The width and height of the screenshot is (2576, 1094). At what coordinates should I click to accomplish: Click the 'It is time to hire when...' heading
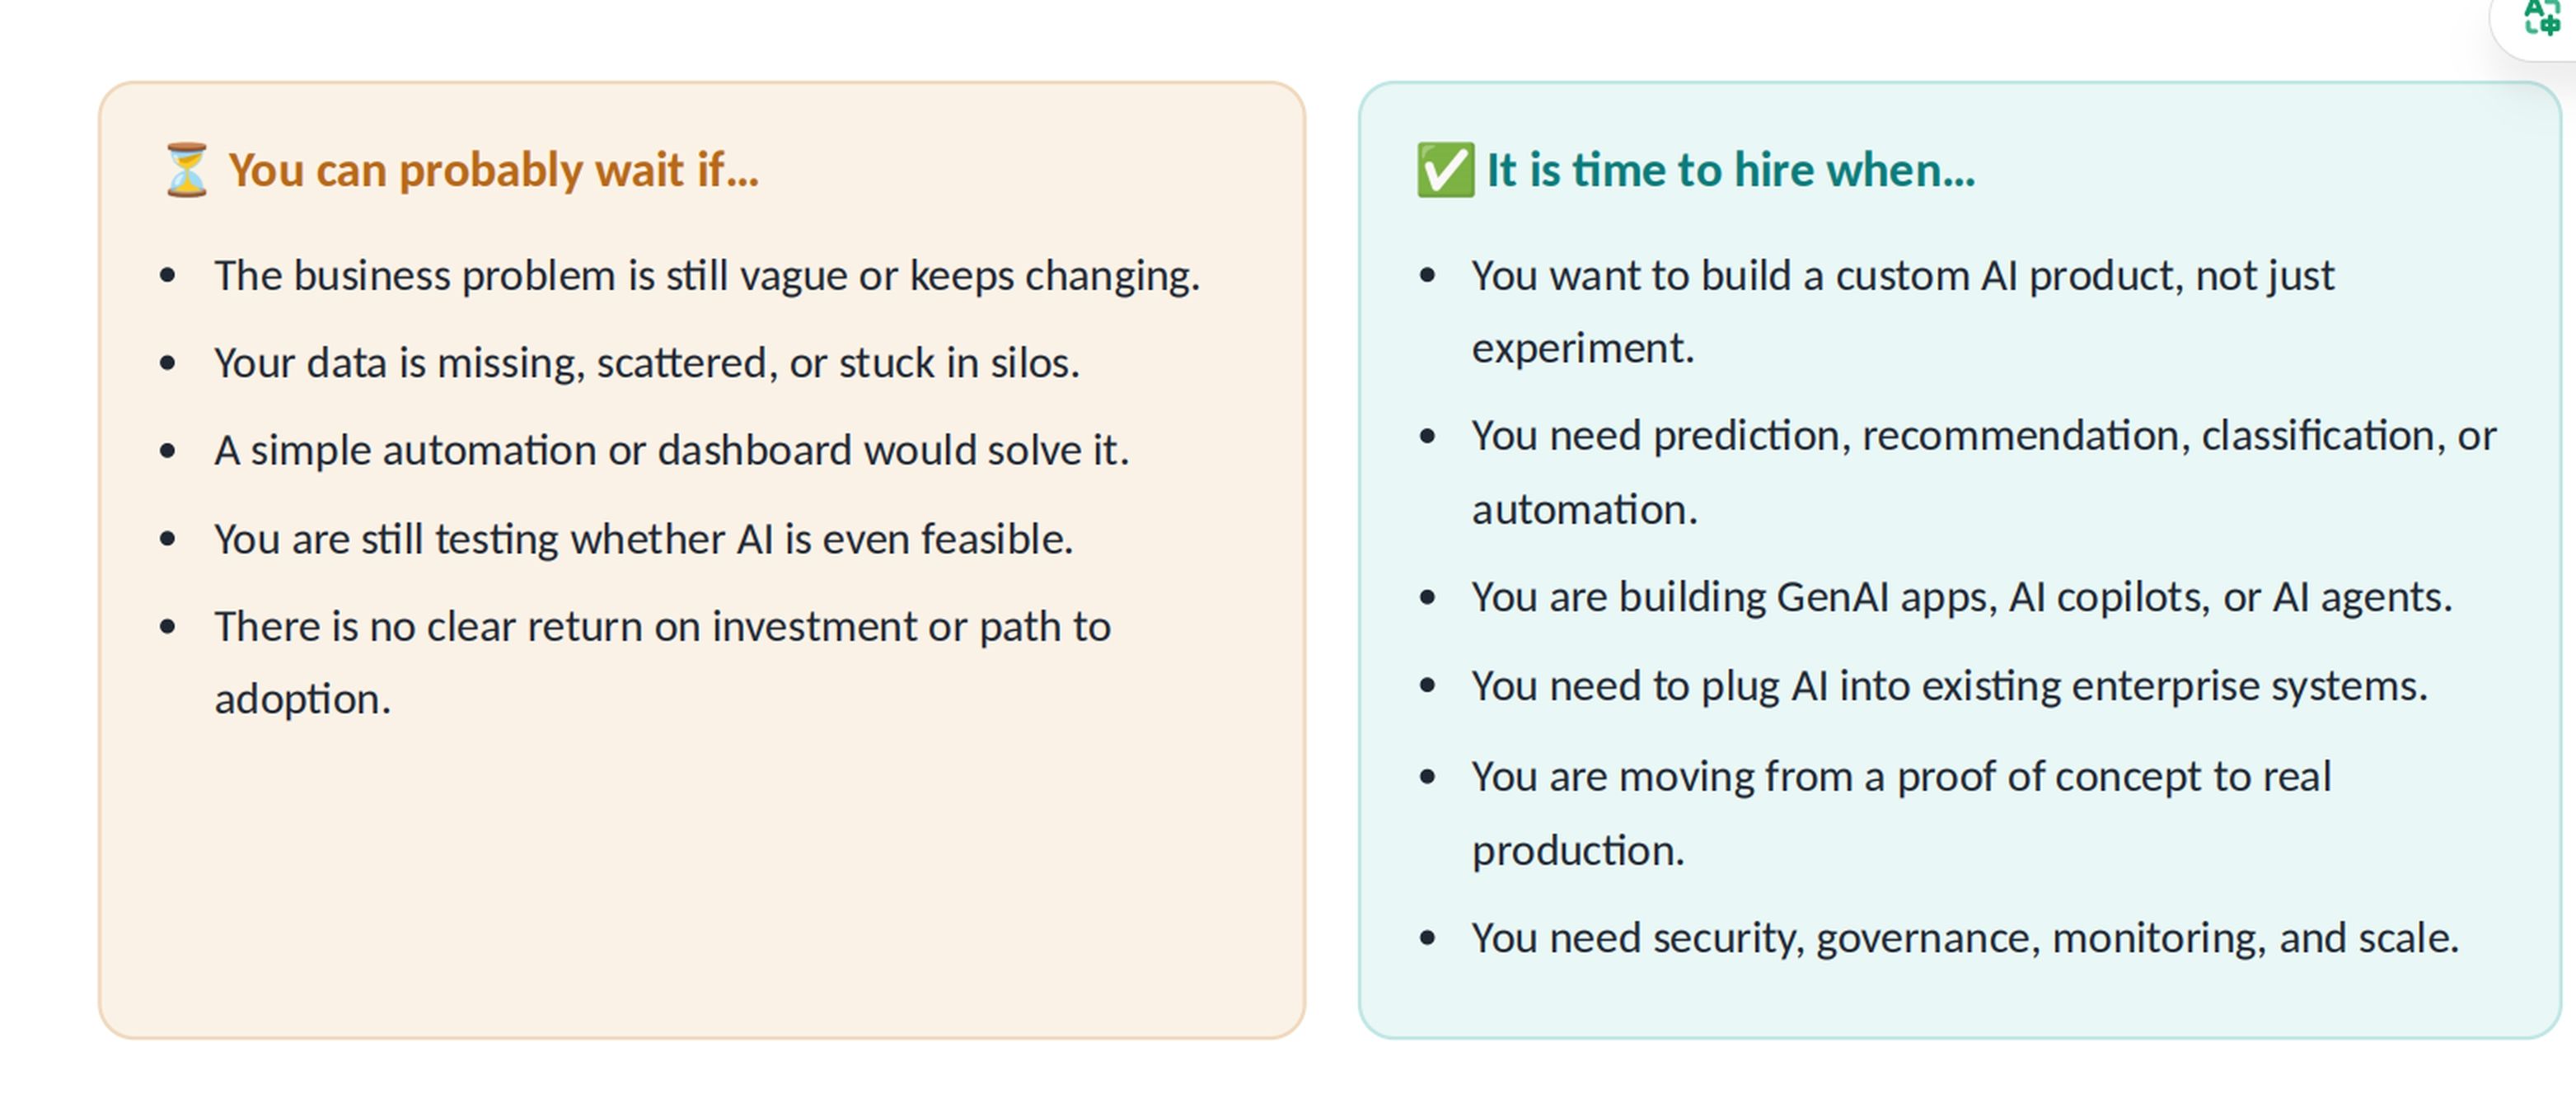tap(1731, 170)
